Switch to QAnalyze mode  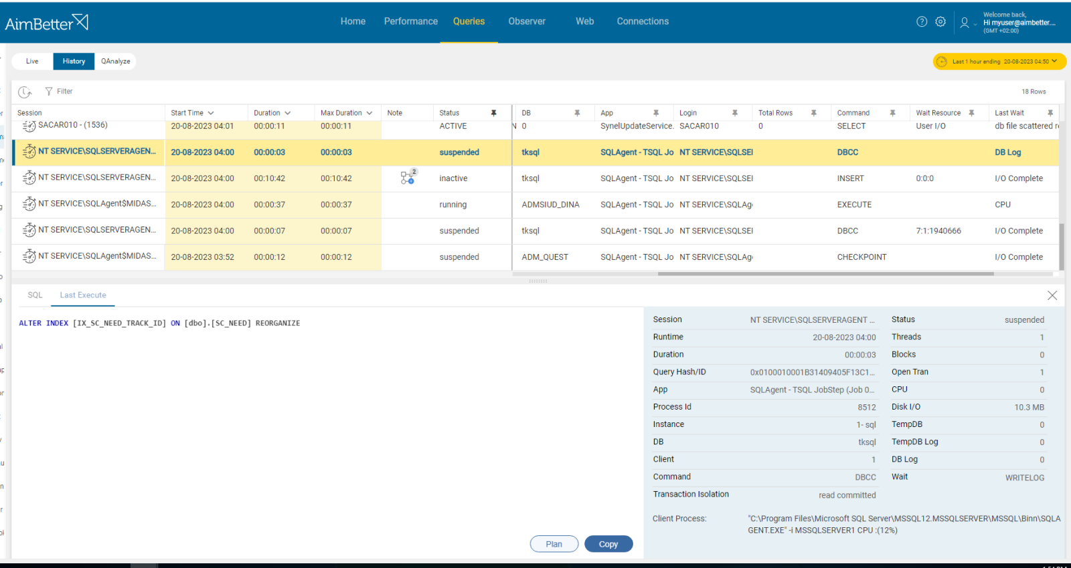(116, 61)
